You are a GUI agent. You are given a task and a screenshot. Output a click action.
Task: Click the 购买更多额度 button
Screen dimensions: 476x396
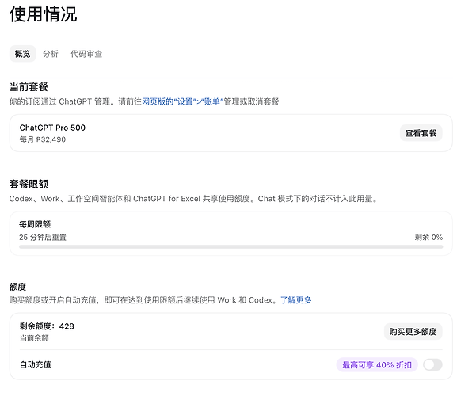[x=413, y=331]
